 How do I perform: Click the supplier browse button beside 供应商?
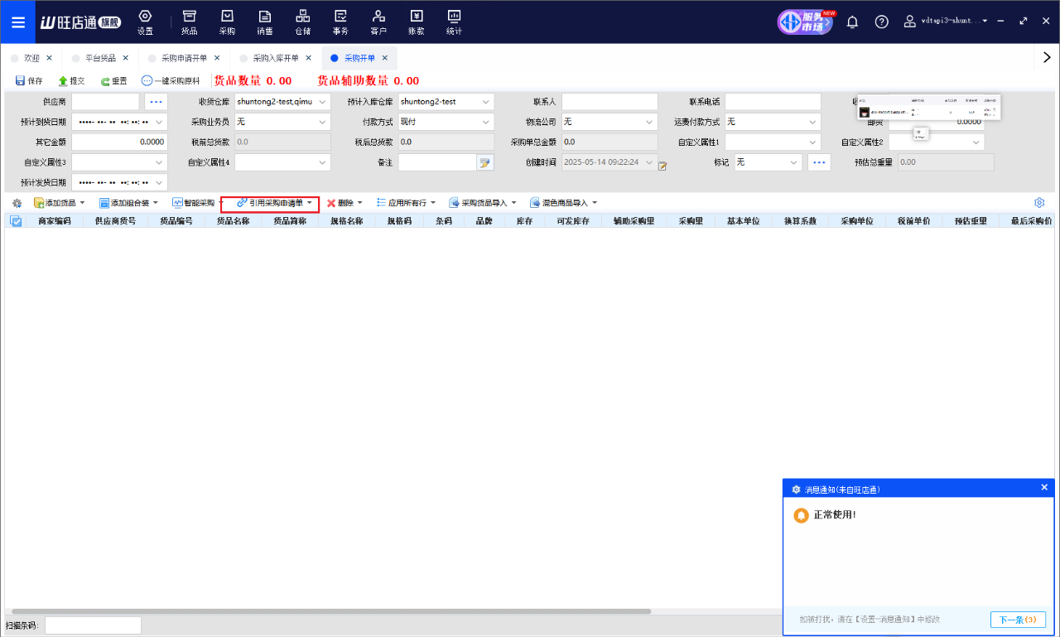[157, 102]
